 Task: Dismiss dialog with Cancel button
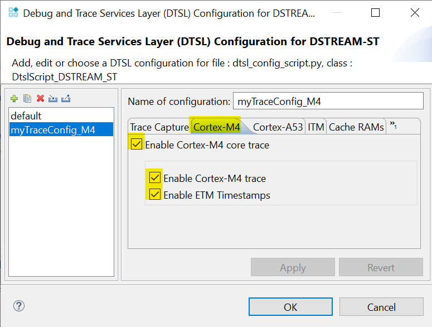point(381,306)
